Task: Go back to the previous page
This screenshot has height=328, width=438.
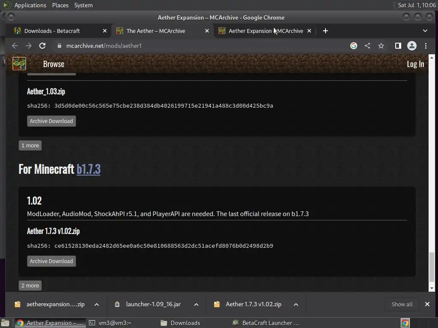Action: click(x=15, y=46)
